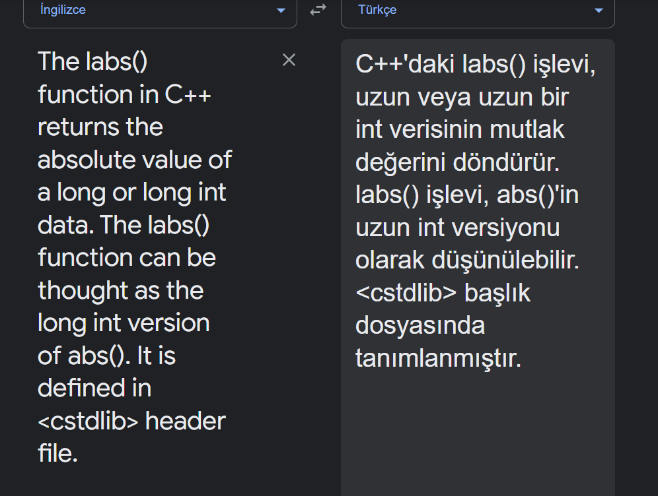The height and width of the screenshot is (496, 658).
Task: Click "<cstdlib> başlık" in the translated text
Action: [x=443, y=293]
